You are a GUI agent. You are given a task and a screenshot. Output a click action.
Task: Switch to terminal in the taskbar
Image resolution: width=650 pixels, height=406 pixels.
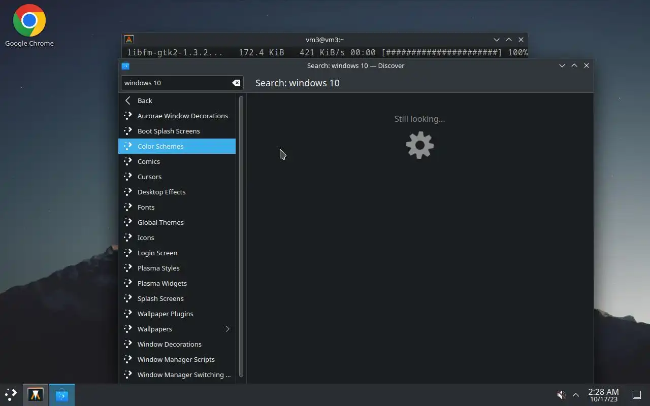click(x=36, y=394)
